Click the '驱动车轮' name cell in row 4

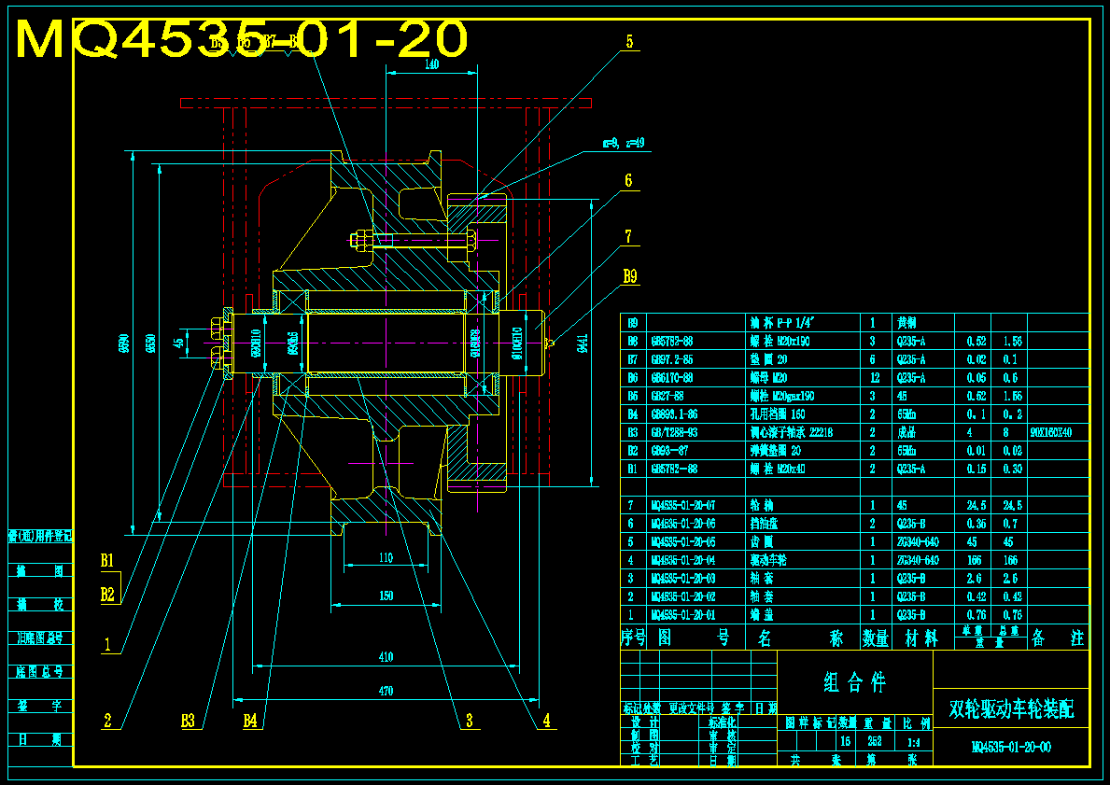pyautogui.click(x=768, y=561)
